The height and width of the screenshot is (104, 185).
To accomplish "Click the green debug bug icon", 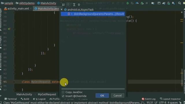I will 127,3.
